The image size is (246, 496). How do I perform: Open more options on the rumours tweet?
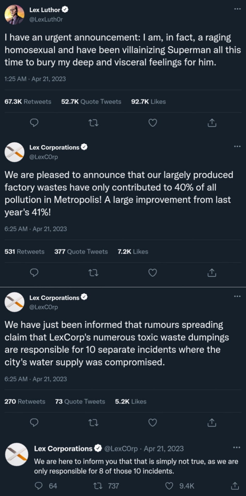coord(237,296)
